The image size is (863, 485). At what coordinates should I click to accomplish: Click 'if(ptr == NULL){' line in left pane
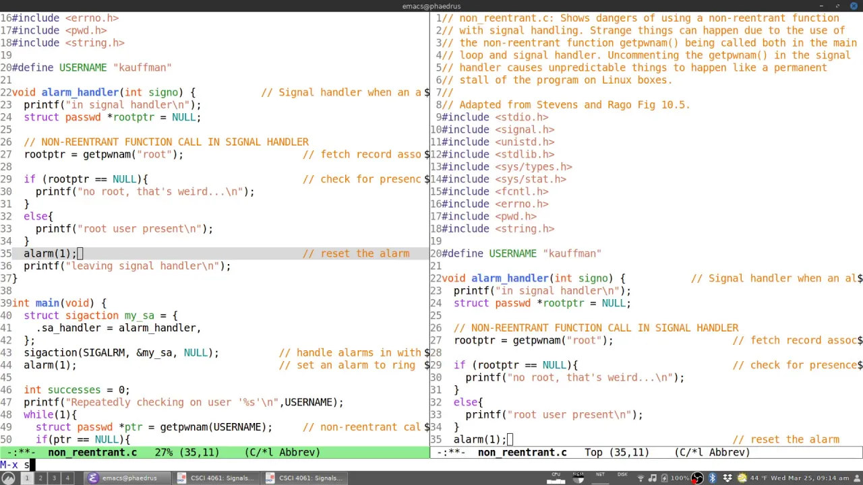(83, 440)
